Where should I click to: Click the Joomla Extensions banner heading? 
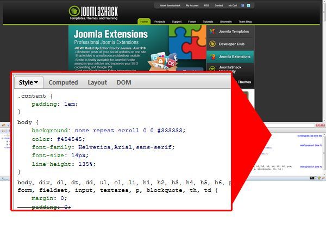(111, 34)
